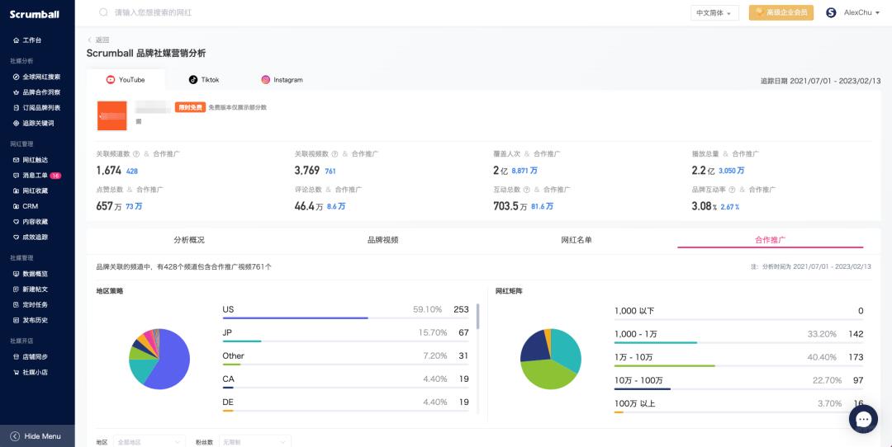Select the 分析概况 tab
892x447 pixels.
(x=189, y=240)
